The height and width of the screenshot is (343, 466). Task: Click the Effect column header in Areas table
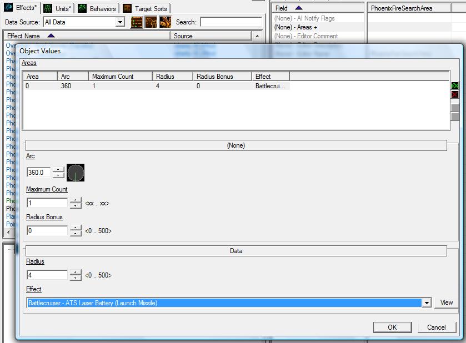pos(270,77)
